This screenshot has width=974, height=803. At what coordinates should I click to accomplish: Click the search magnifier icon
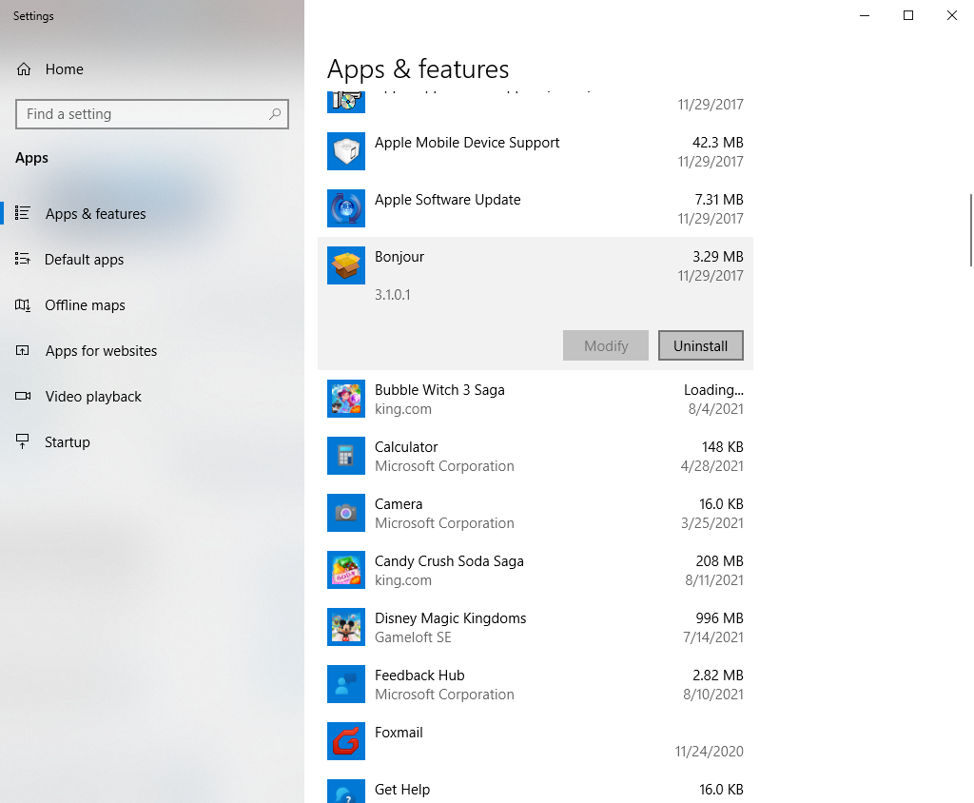tap(275, 114)
